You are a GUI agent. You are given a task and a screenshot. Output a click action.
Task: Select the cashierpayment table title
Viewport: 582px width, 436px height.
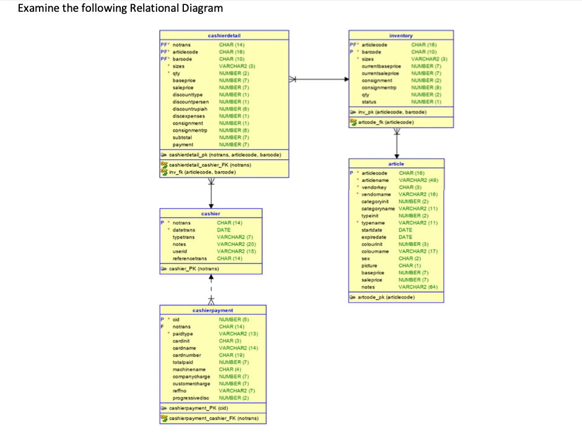pos(213,310)
